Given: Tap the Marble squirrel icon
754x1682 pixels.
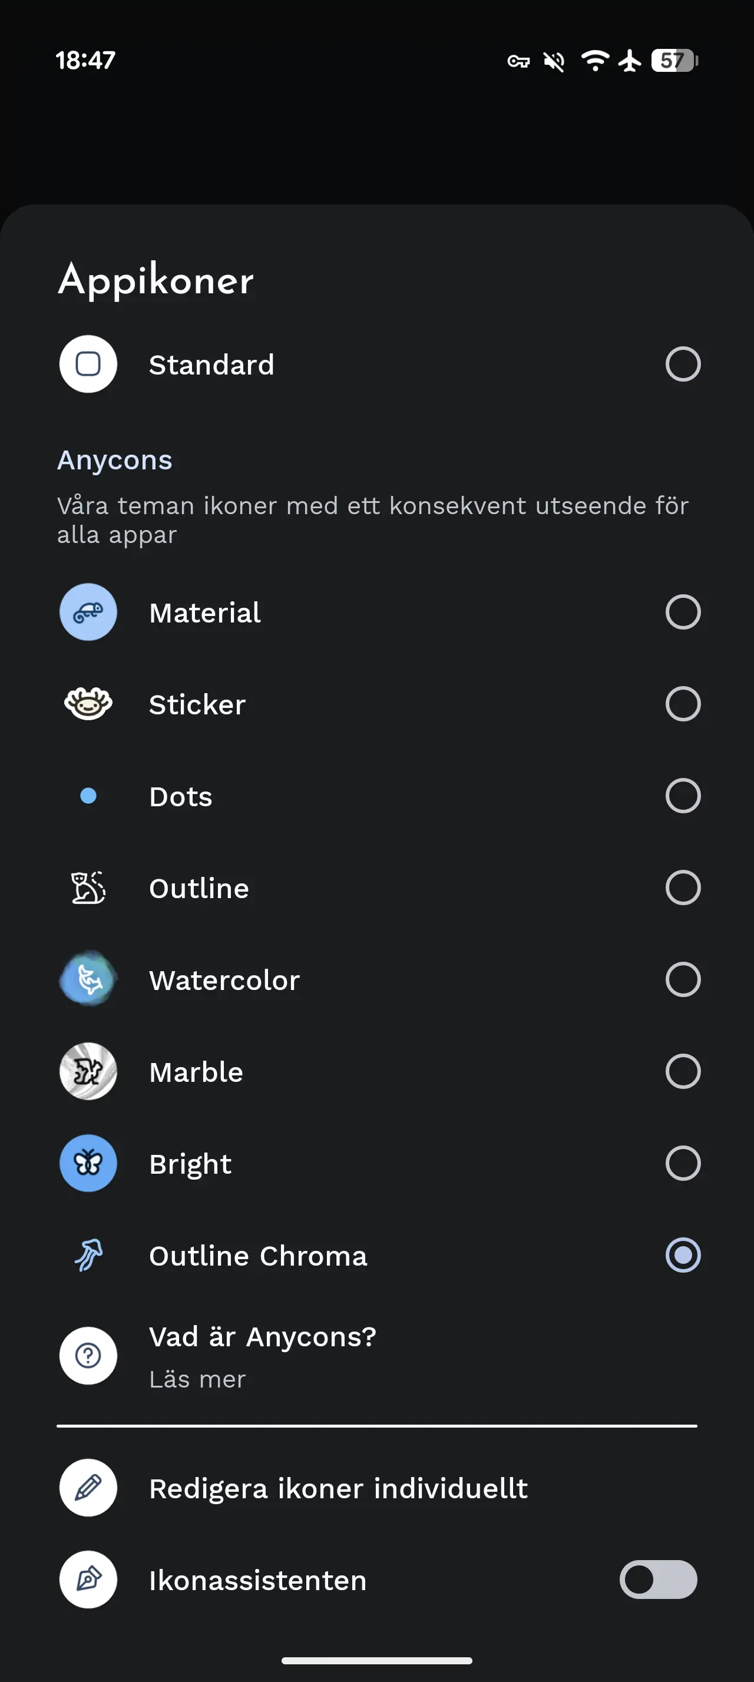Looking at the screenshot, I should coord(88,1071).
